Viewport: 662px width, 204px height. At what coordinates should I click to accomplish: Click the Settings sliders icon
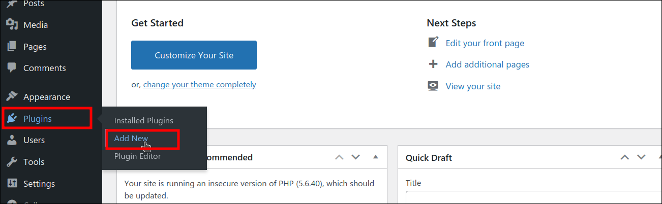point(12,183)
